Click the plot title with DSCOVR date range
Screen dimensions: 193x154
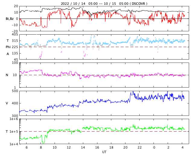[x=104, y=4]
